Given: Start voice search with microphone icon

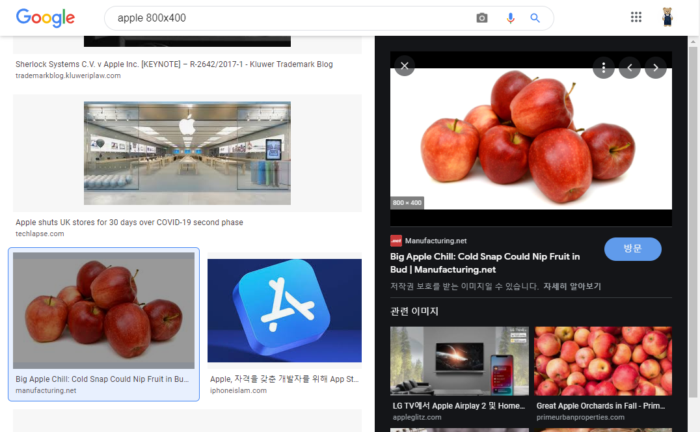Looking at the screenshot, I should [x=510, y=18].
